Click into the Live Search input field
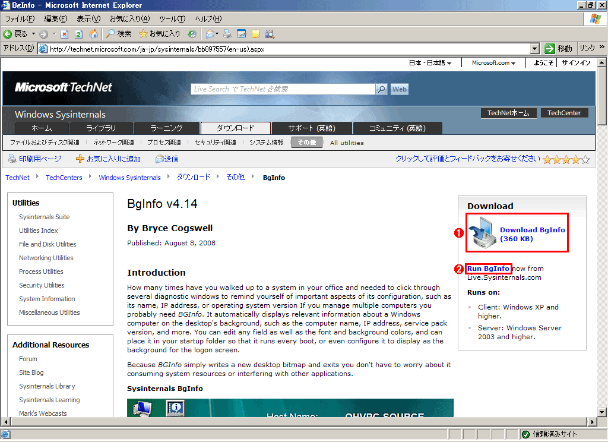 pos(283,89)
